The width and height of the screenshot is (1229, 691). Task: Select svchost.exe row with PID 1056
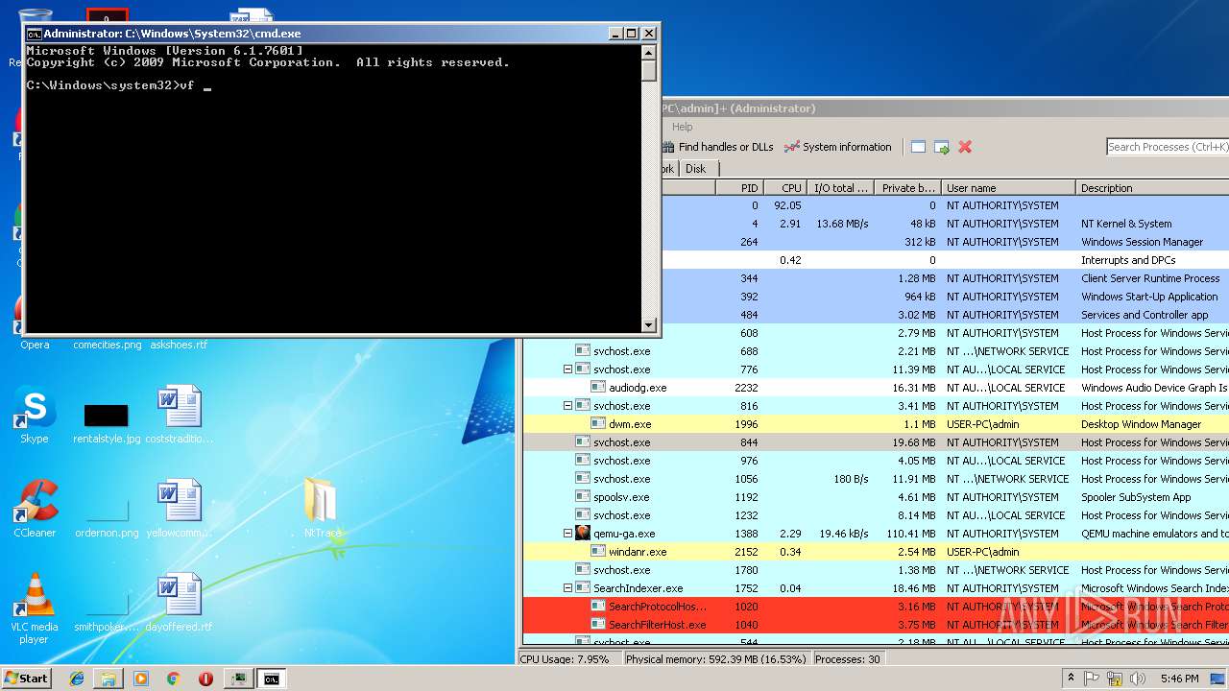click(876, 479)
